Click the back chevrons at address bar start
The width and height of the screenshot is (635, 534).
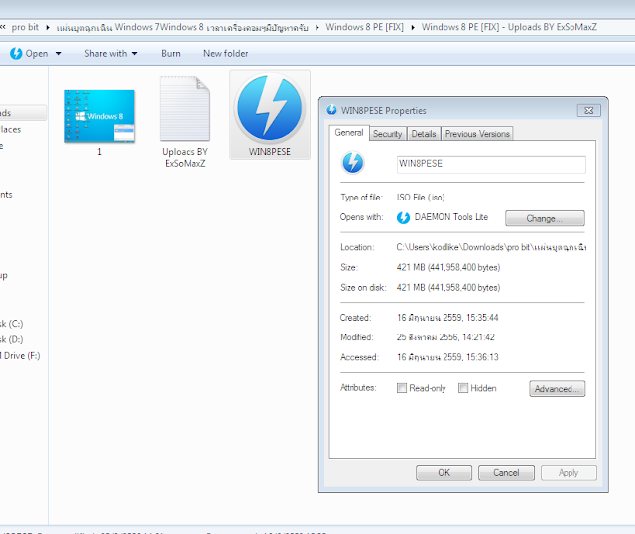tap(2, 27)
